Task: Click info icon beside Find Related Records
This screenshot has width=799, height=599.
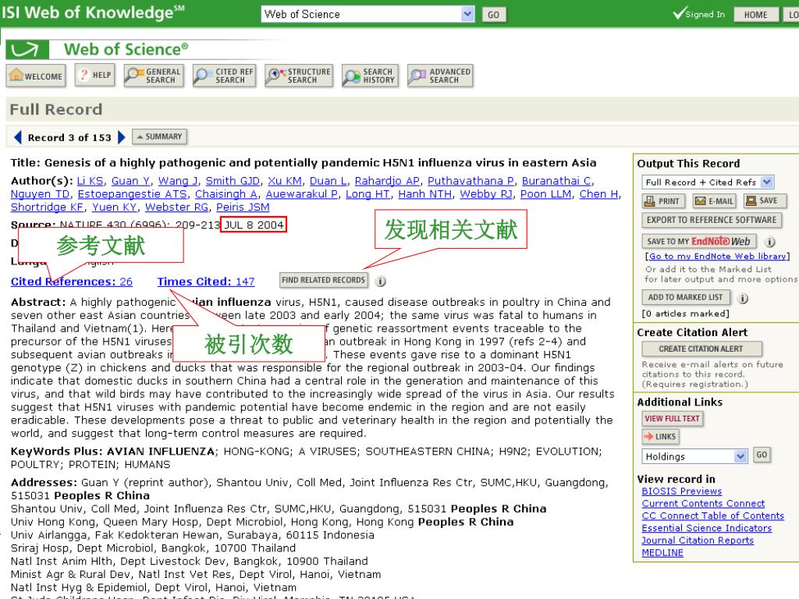Action: point(381,281)
